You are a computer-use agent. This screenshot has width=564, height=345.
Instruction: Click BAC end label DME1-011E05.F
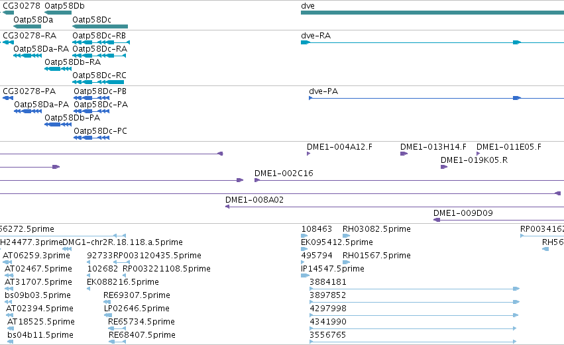[x=508, y=147]
